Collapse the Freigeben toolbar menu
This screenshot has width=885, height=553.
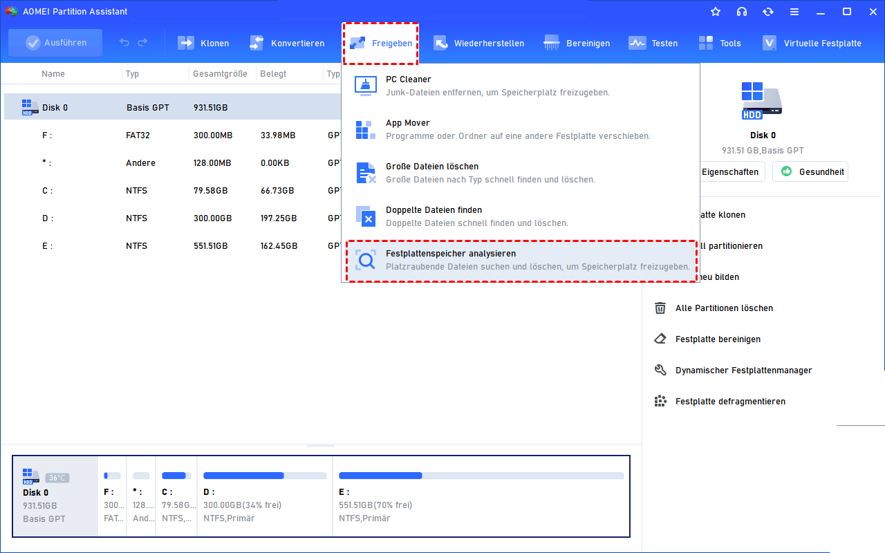[381, 43]
